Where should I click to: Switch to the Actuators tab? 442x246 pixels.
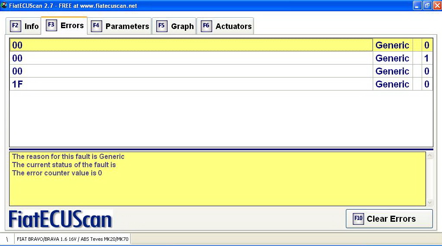click(225, 26)
